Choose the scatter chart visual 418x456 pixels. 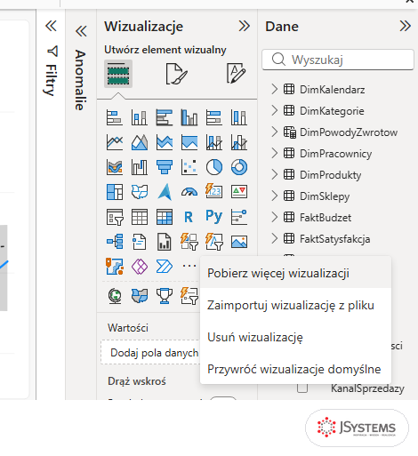click(189, 167)
